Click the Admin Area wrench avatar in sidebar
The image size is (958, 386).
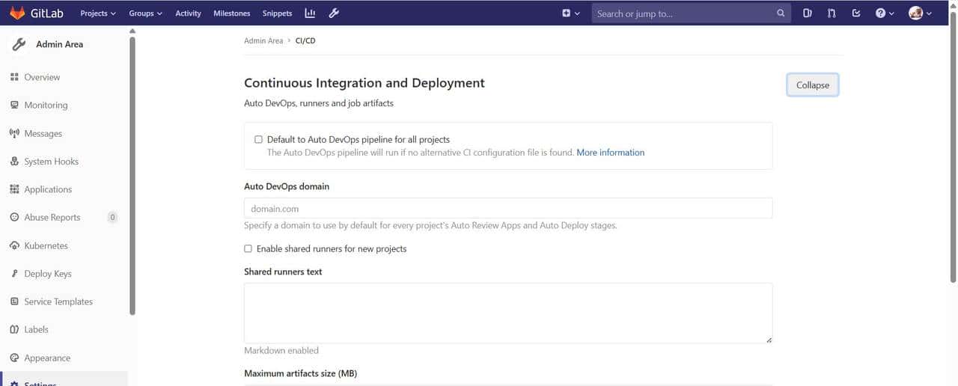click(19, 44)
